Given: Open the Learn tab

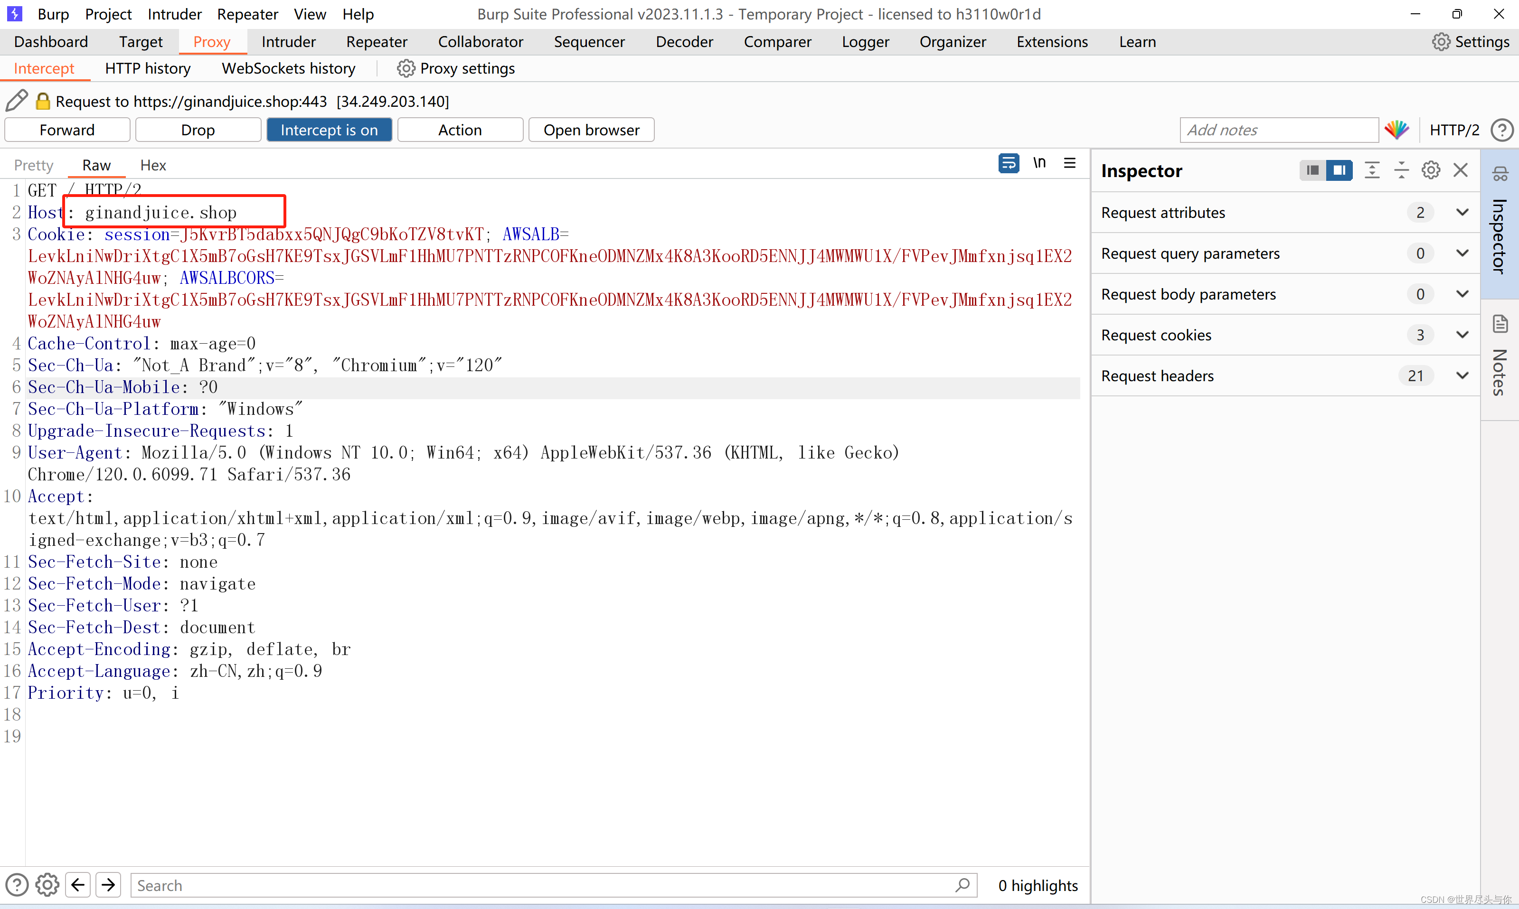Looking at the screenshot, I should [1137, 42].
